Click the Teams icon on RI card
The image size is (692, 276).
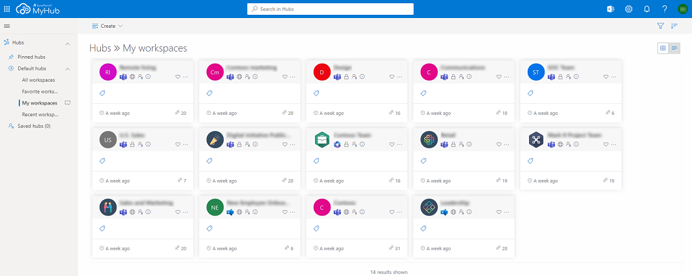click(123, 77)
